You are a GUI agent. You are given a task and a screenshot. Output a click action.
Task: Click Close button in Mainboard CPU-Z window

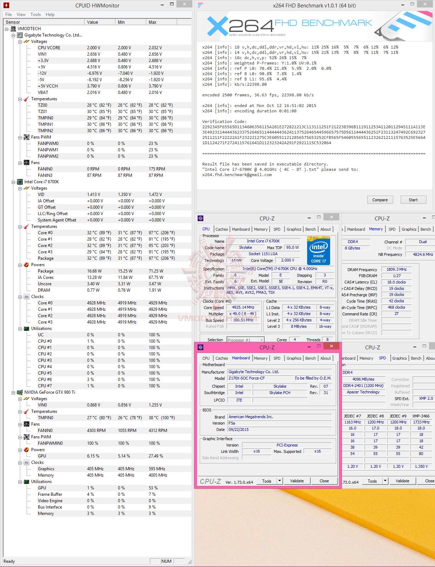(x=324, y=481)
